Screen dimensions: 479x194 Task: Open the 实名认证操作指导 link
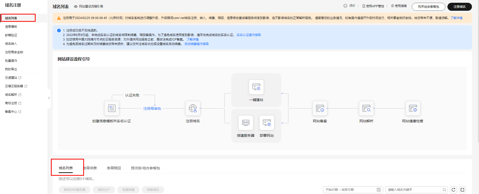pyautogui.click(x=249, y=35)
